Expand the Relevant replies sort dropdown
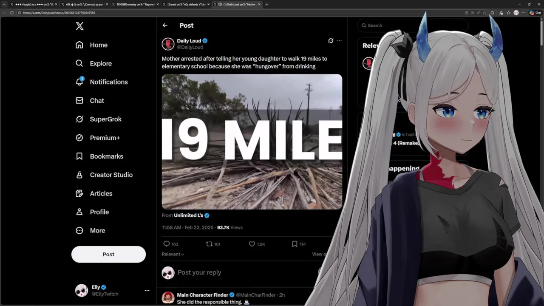This screenshot has height=306, width=544. click(173, 254)
